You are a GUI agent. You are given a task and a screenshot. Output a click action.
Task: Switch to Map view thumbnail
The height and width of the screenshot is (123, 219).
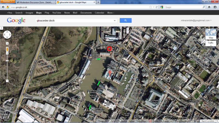(x=211, y=34)
